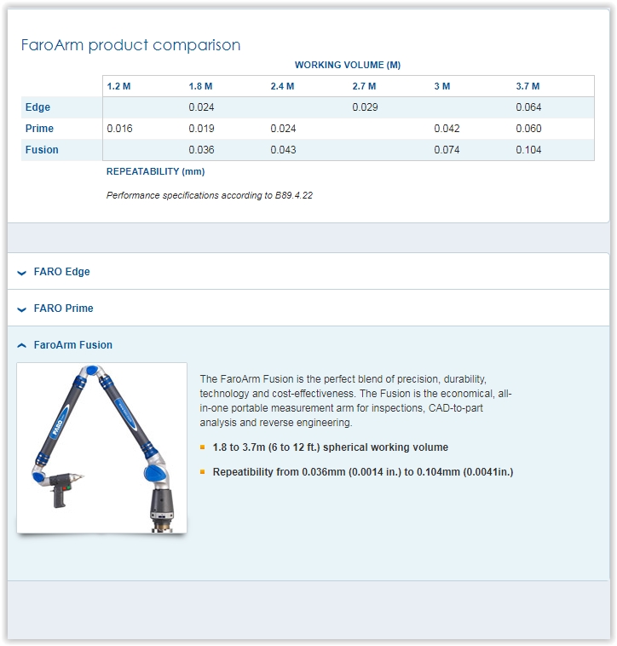This screenshot has height=646, width=617.
Task: Click the FaroArm Fusion description paragraph
Action: pos(355,401)
